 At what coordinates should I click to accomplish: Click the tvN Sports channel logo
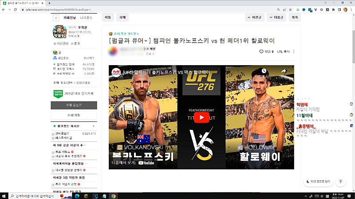pyautogui.click(x=116, y=72)
